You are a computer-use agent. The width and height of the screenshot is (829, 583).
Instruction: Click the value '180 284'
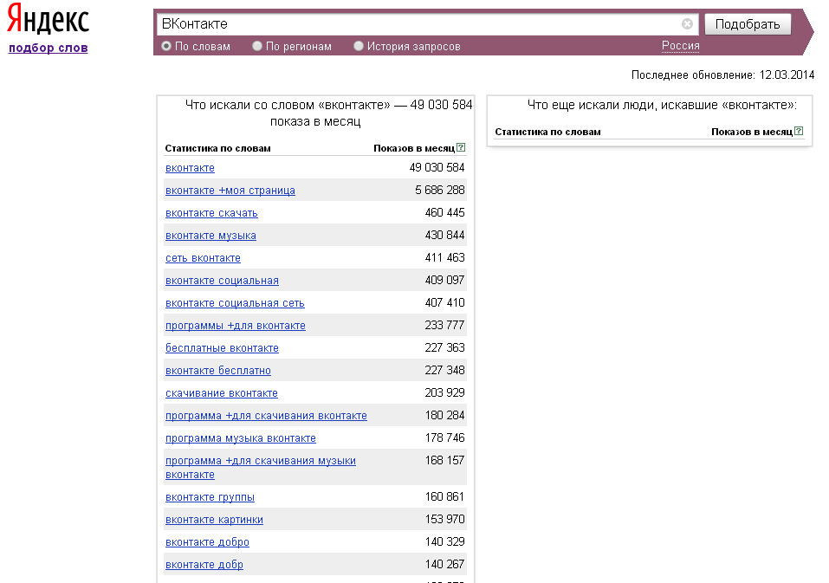click(x=444, y=416)
